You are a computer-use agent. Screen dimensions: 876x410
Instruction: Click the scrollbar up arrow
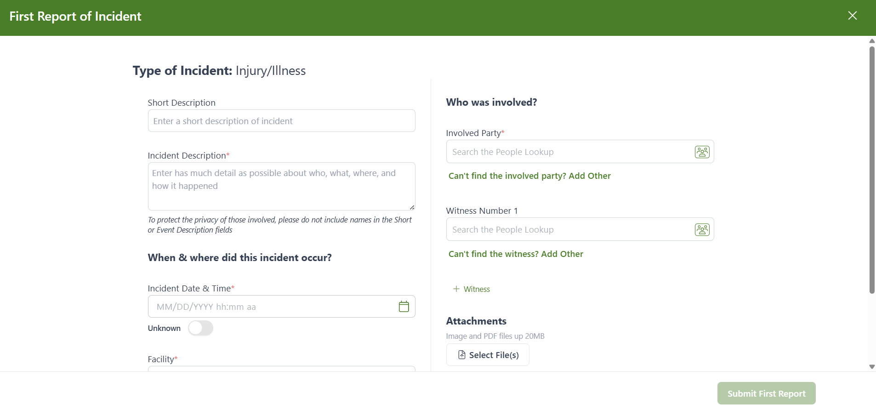[872, 41]
